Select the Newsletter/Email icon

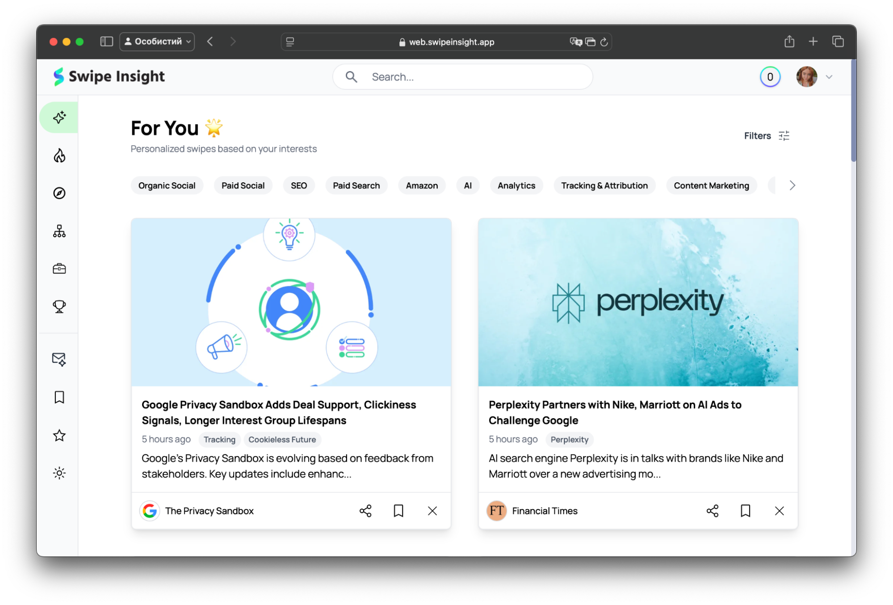point(59,358)
